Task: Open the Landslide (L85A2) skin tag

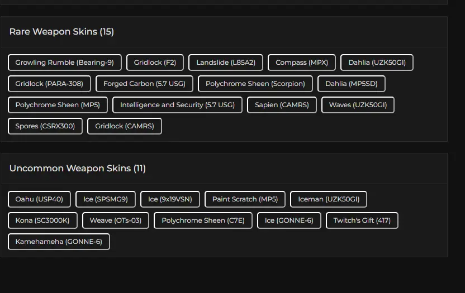Action: point(226,63)
